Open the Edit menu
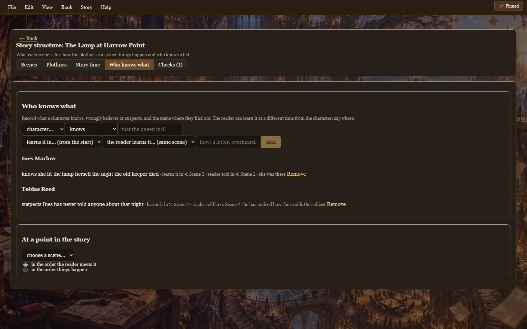The width and height of the screenshot is (527, 329). pyautogui.click(x=29, y=7)
